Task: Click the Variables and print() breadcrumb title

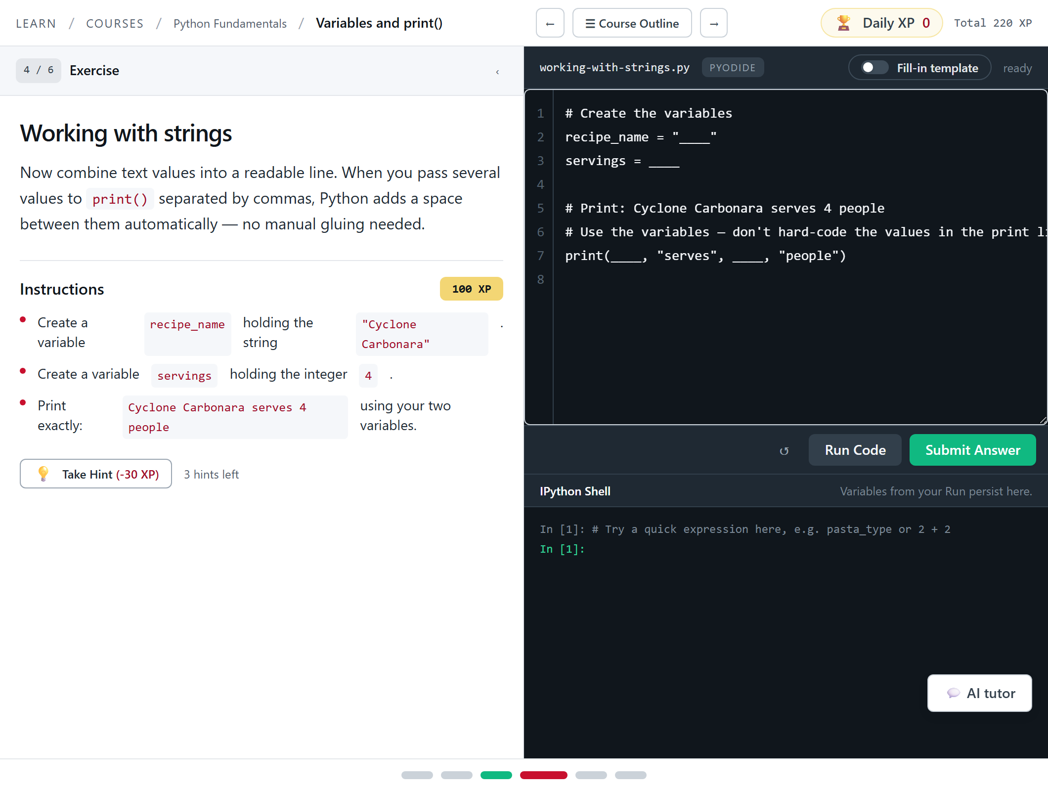Action: tap(379, 23)
